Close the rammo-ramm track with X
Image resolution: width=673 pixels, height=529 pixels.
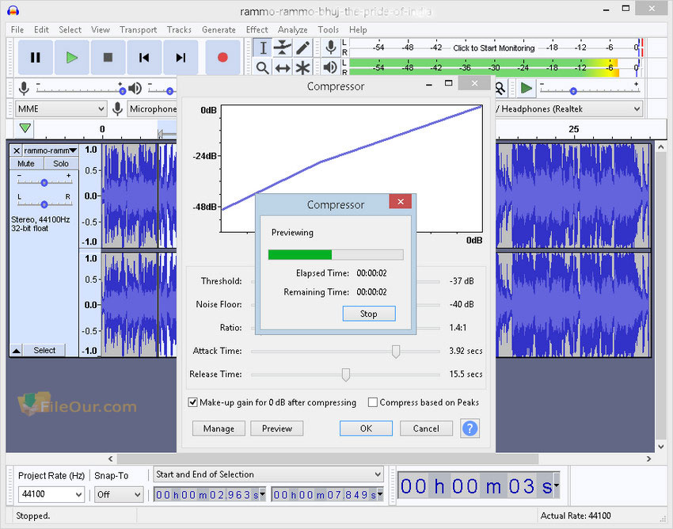[x=17, y=150]
